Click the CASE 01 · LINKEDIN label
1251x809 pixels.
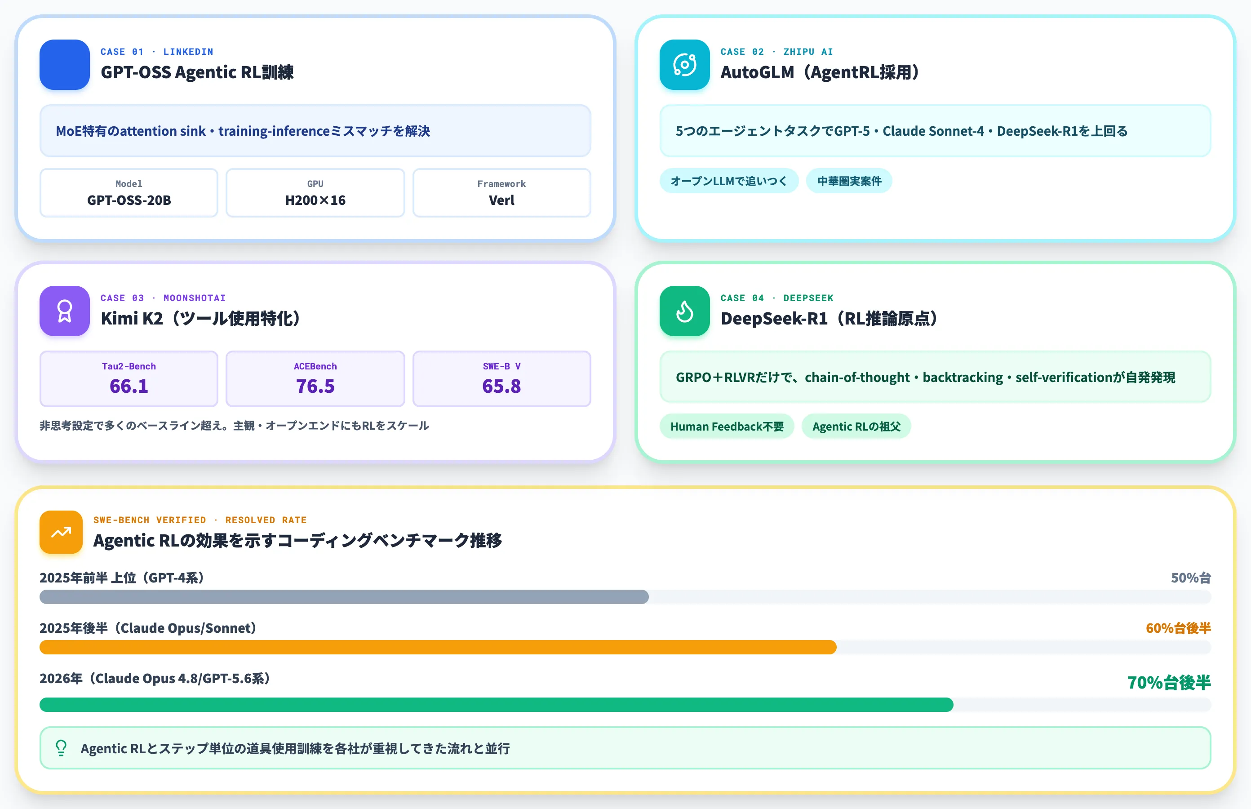click(x=157, y=52)
